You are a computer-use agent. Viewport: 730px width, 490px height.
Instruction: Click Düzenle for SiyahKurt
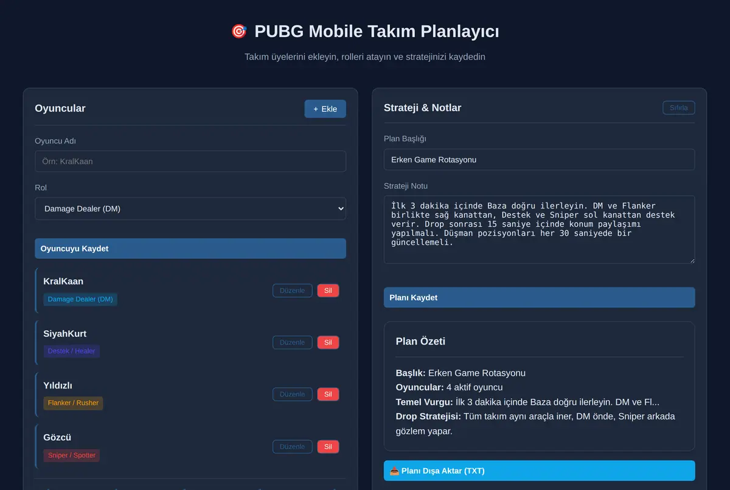(x=293, y=342)
